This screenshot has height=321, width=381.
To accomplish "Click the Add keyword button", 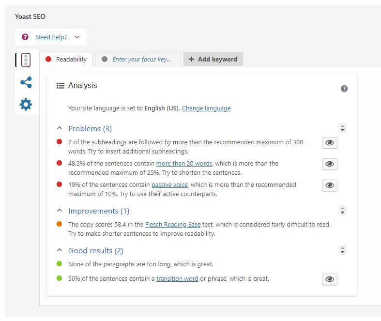I will click(213, 59).
